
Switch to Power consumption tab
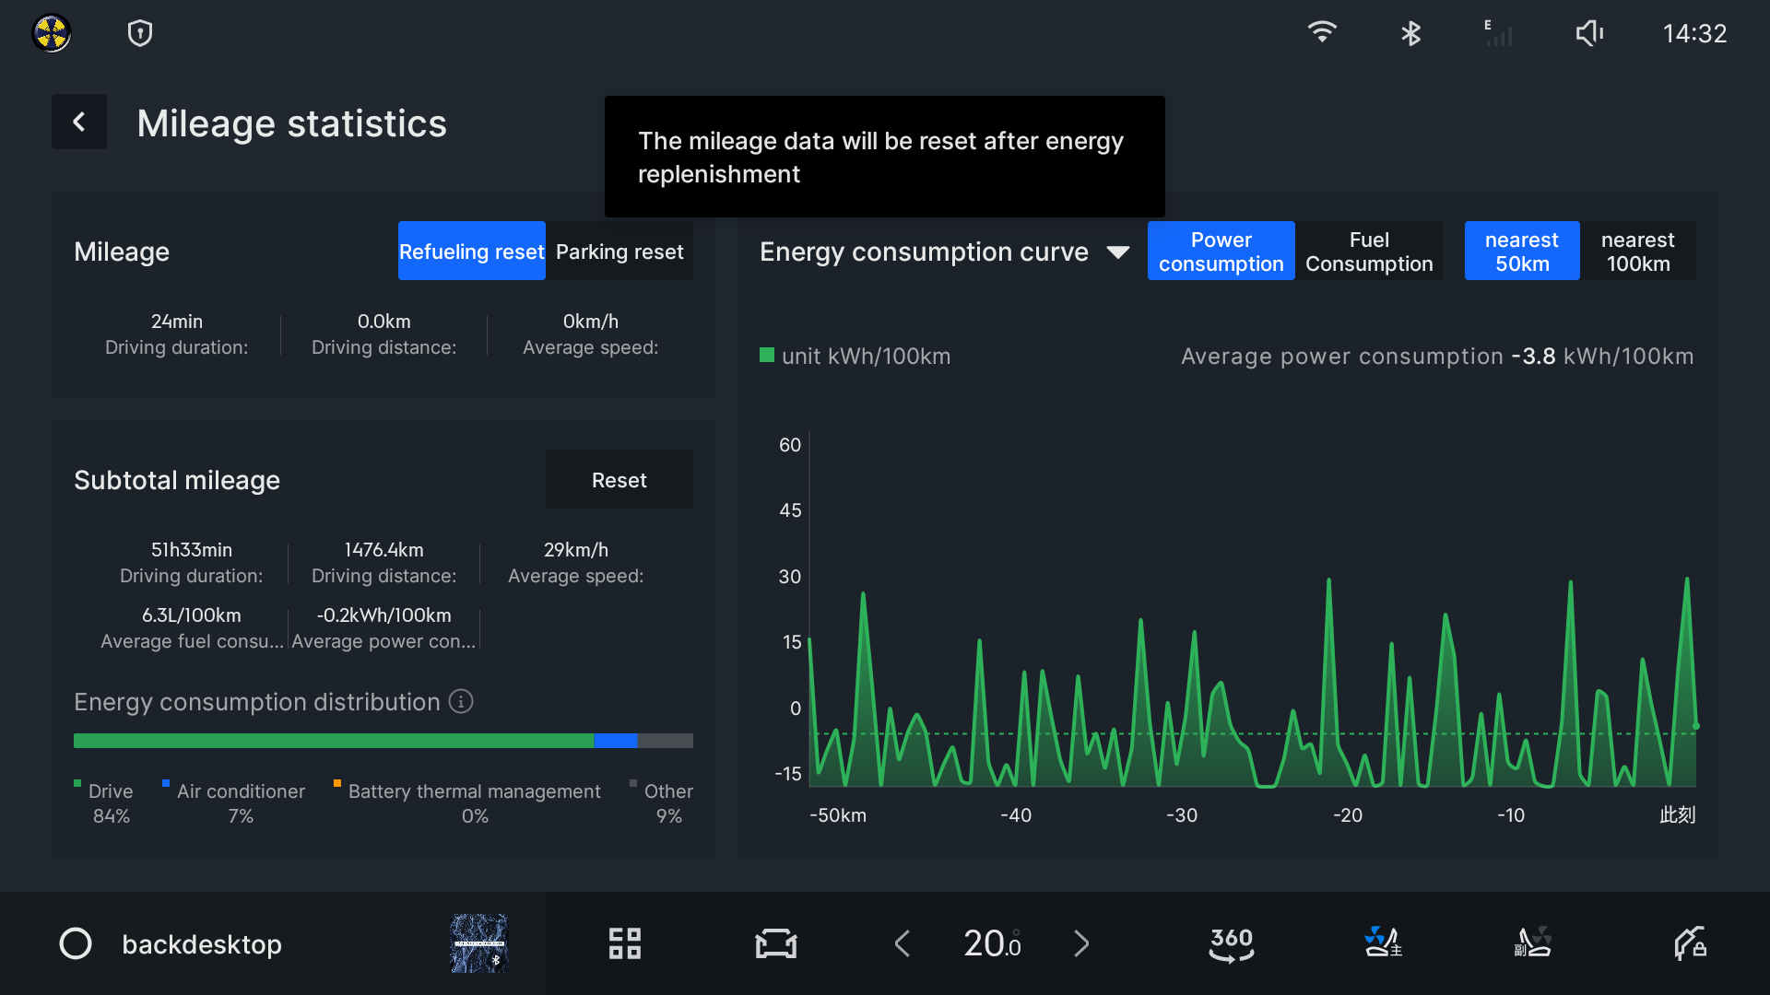click(x=1221, y=251)
